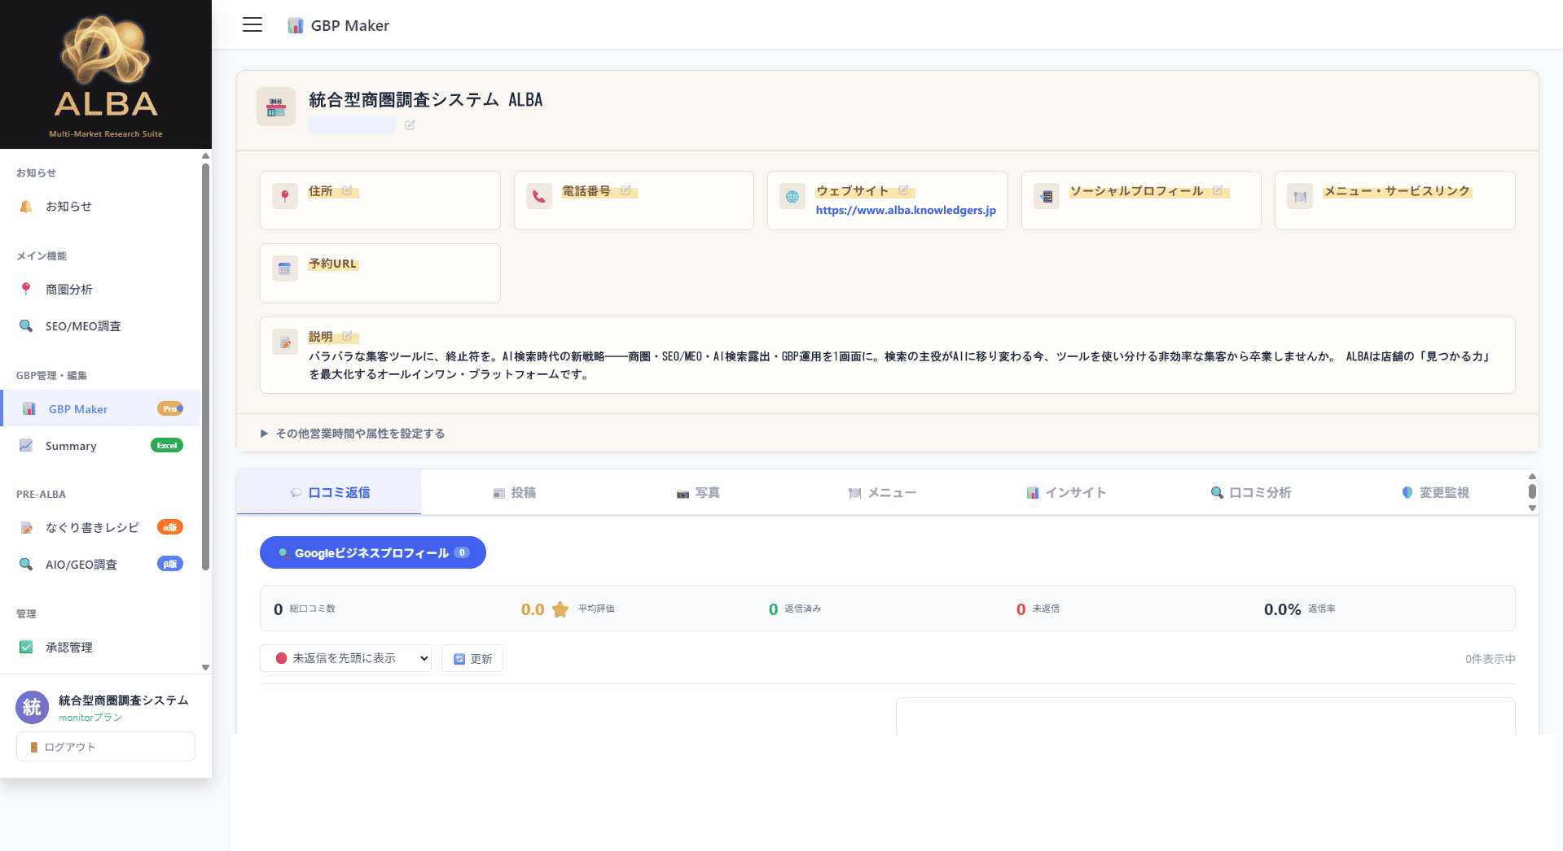Open お知らせ in the sidebar
1563x851 pixels.
point(99,206)
